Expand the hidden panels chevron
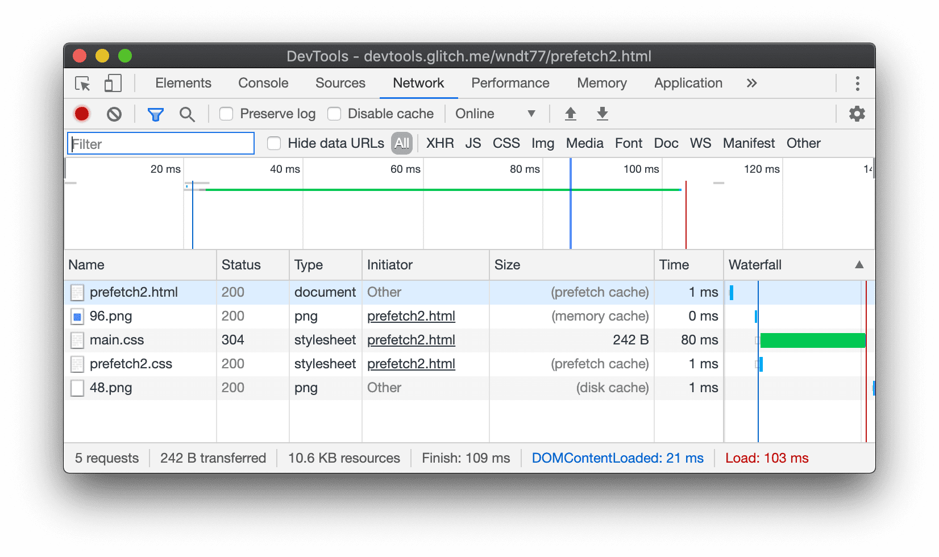 point(751,83)
